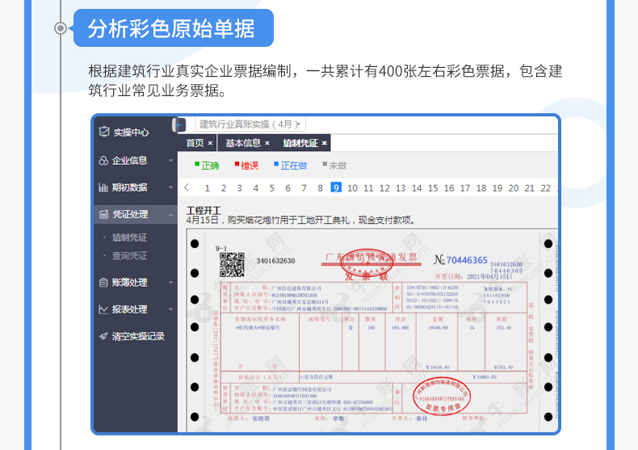
Task: Click the 凭证处理 sidebar icon
Action: [x=103, y=214]
